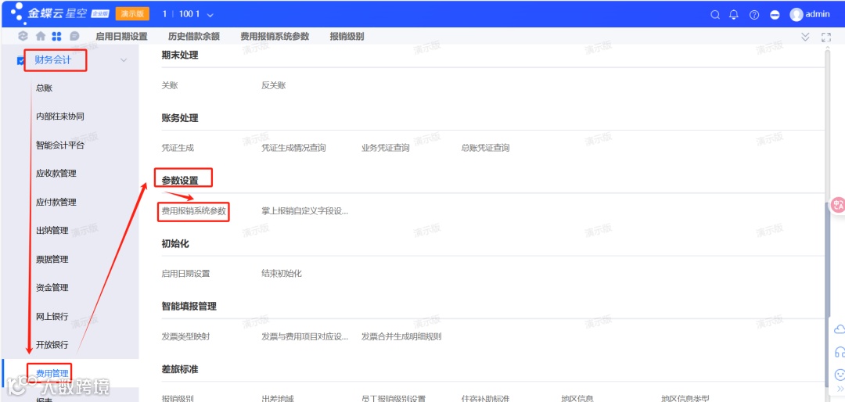Open the message bubble icon
Viewport: 845px width, 402px height.
click(x=74, y=36)
